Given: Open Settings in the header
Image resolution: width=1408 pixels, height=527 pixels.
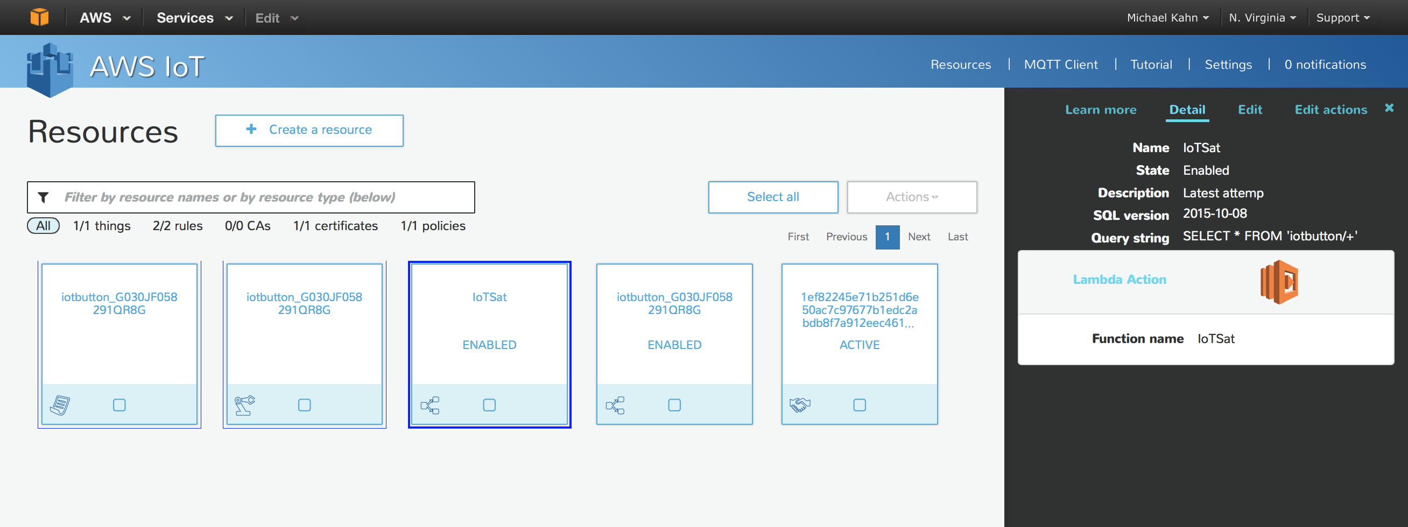Looking at the screenshot, I should click(x=1228, y=65).
